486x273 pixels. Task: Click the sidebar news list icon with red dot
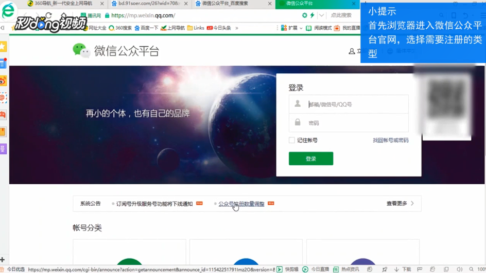tap(3, 64)
